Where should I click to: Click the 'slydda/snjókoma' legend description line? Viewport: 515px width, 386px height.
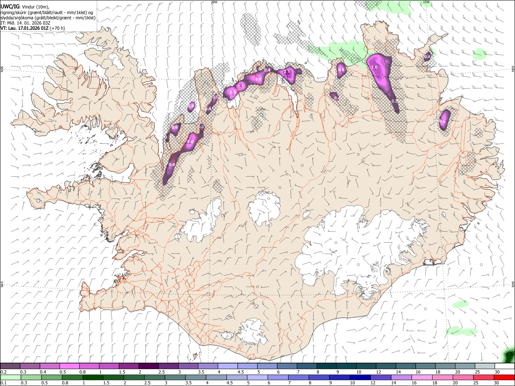(48, 18)
